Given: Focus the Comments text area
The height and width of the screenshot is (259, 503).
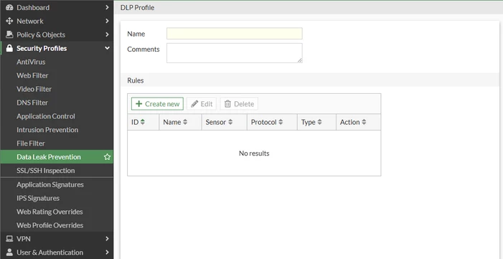Looking at the screenshot, I should tap(234, 53).
